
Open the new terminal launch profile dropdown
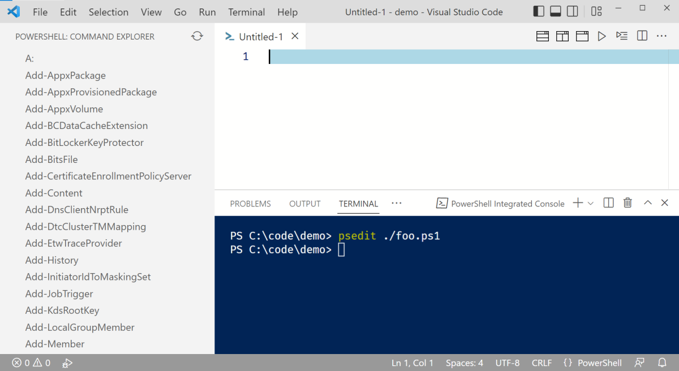click(591, 203)
